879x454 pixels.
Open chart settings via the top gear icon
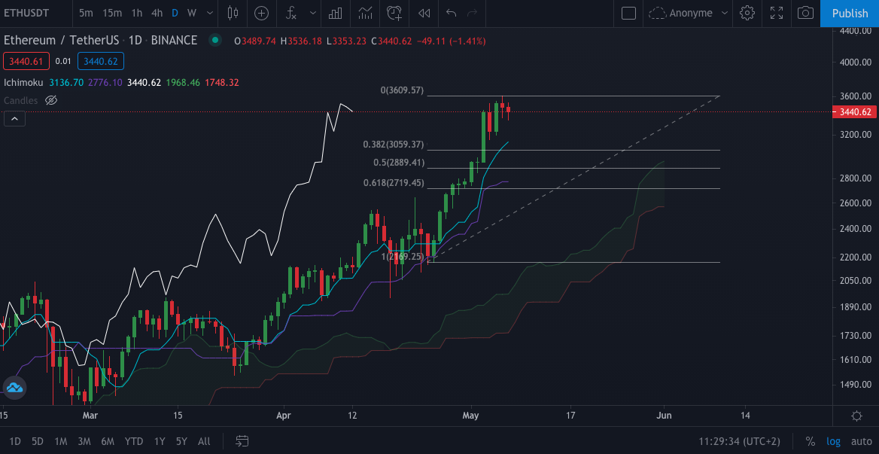pyautogui.click(x=747, y=13)
